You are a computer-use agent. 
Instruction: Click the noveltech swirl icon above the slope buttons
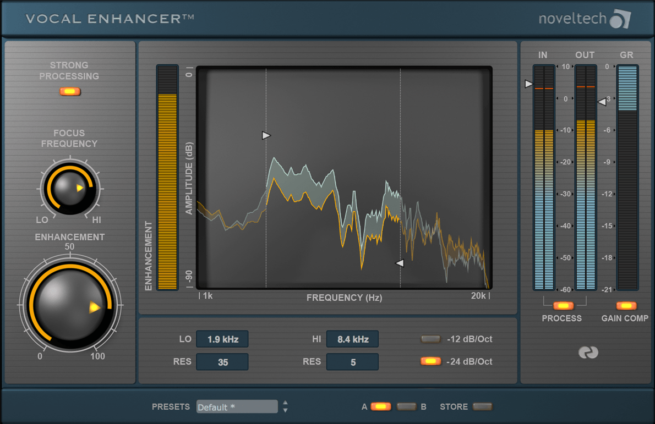point(588,353)
